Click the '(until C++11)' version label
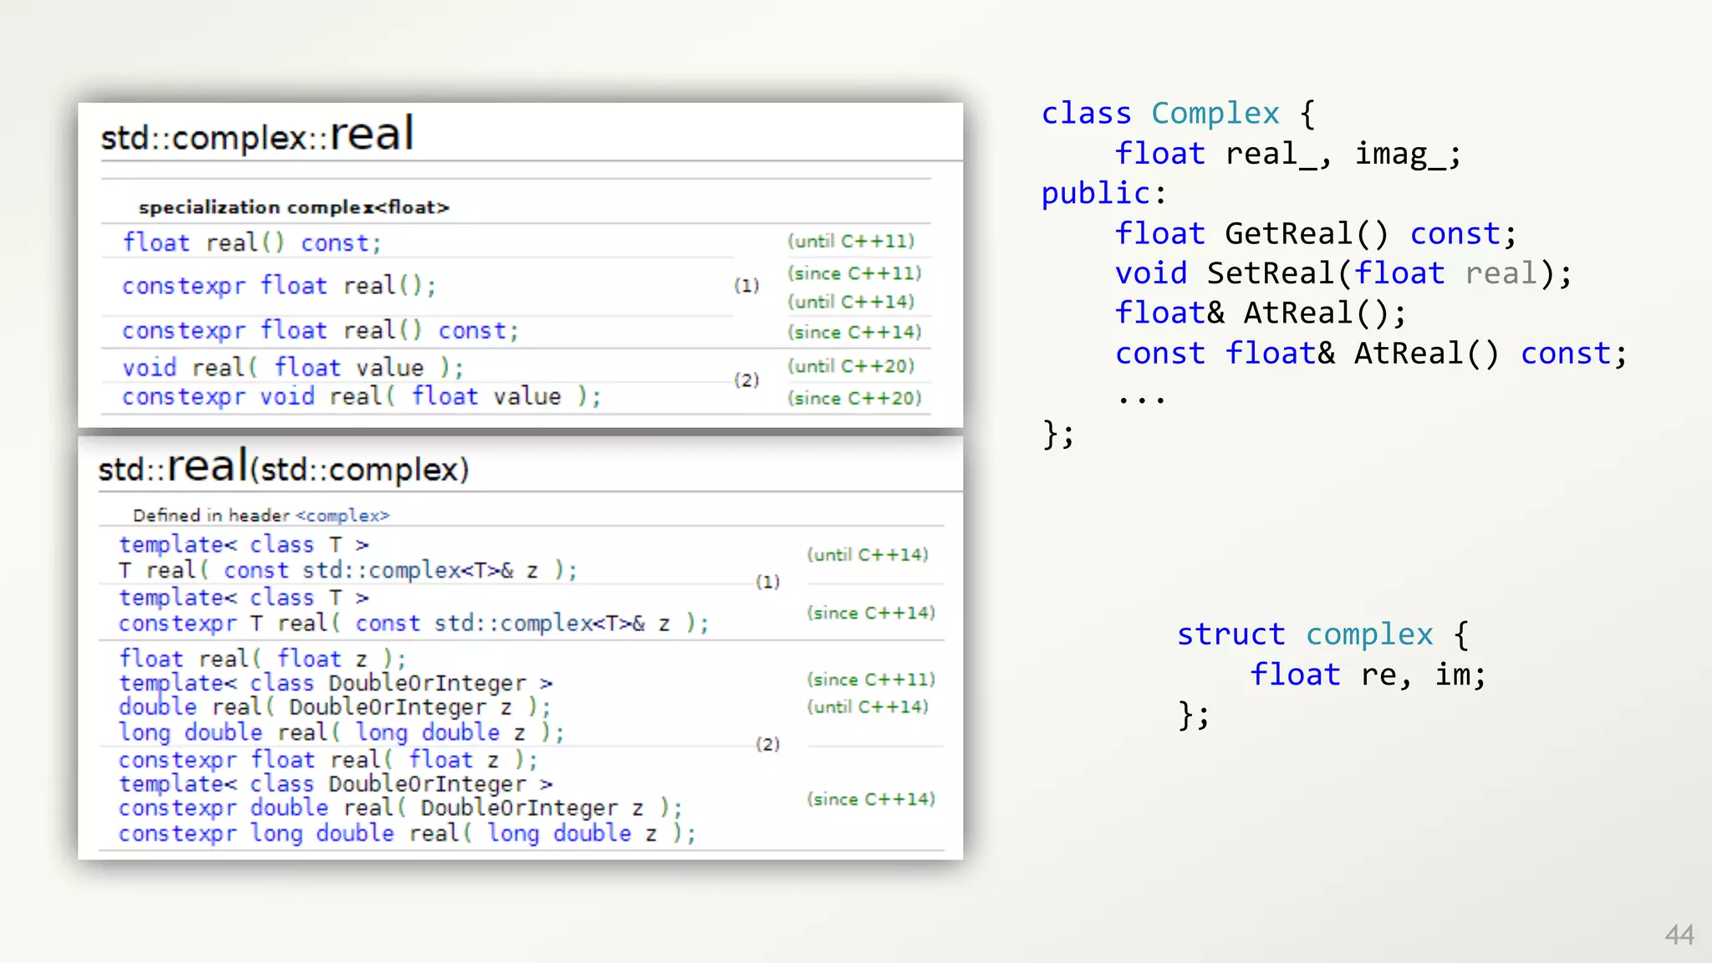This screenshot has width=1712, height=963. point(851,241)
